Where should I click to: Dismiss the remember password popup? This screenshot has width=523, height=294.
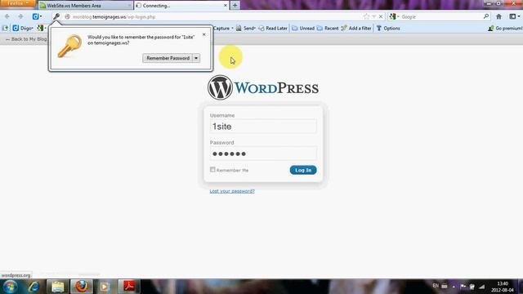(x=203, y=34)
